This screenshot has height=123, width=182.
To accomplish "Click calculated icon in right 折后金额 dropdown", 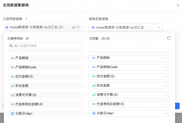I will [x=94, y=86].
